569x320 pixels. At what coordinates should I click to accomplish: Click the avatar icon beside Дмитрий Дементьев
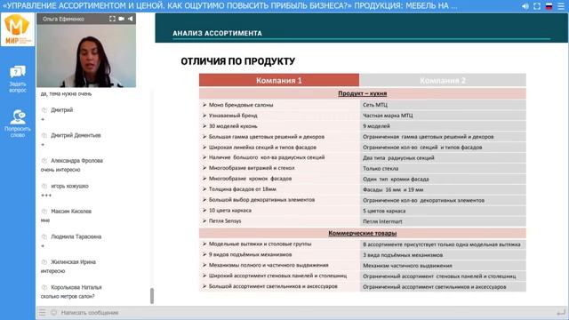(44, 135)
